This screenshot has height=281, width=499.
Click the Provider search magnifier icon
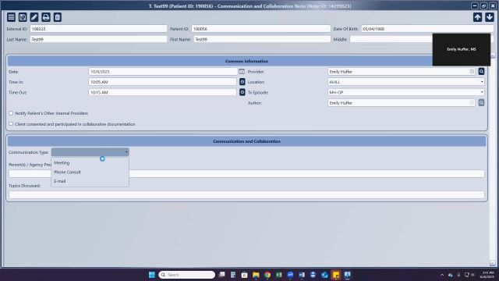tap(481, 72)
